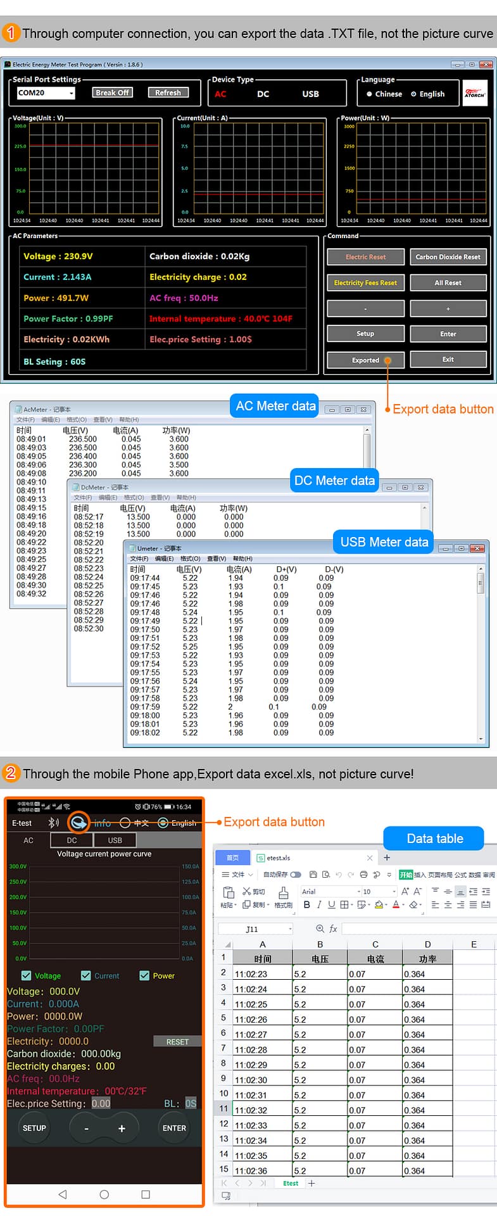497x1216 pixels.
Task: Click the fill color bucket icon
Action: coord(379,904)
